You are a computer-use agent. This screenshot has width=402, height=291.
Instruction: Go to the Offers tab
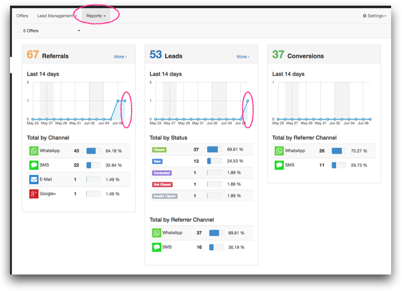pos(22,16)
